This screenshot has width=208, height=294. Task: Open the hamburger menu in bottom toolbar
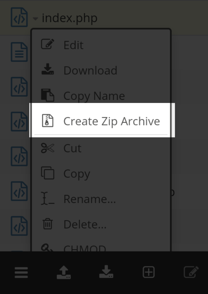click(21, 273)
